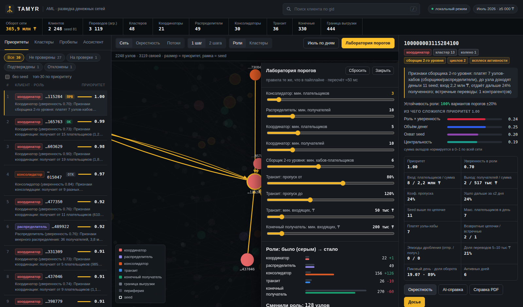Select the graph node labeled …73084
This screenshot has width=523, height=307.
(x=255, y=75)
